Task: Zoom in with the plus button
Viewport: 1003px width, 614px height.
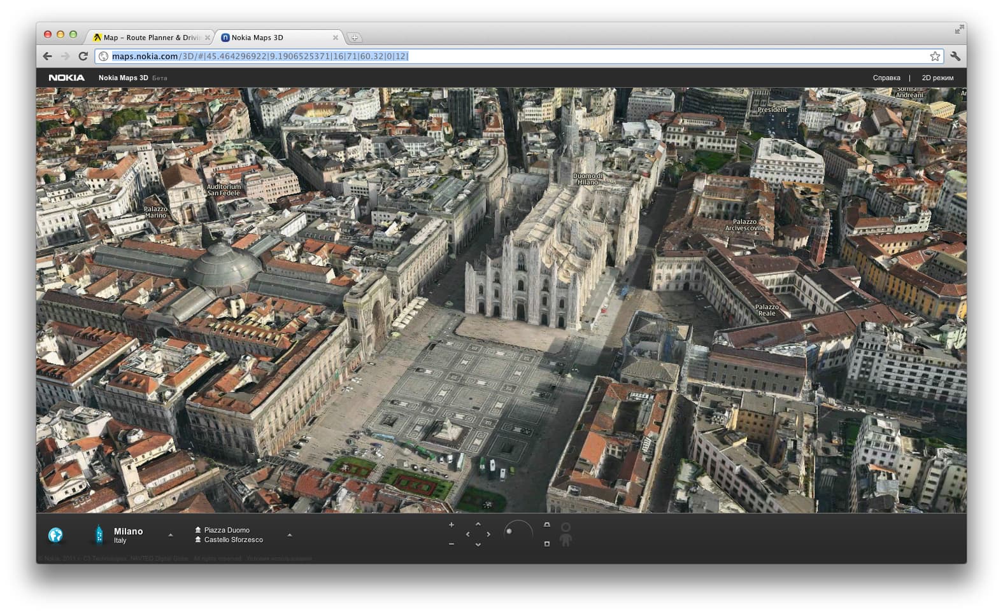Action: pos(452,525)
